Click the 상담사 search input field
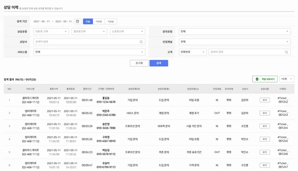Viewport: 298px width, 171px height. [85, 42]
